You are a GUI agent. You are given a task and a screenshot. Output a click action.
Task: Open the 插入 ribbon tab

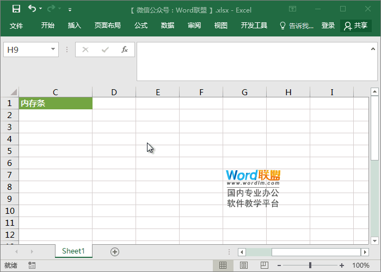tap(75, 26)
